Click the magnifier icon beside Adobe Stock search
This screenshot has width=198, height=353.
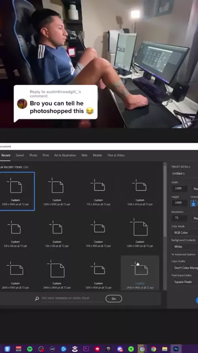37,298
